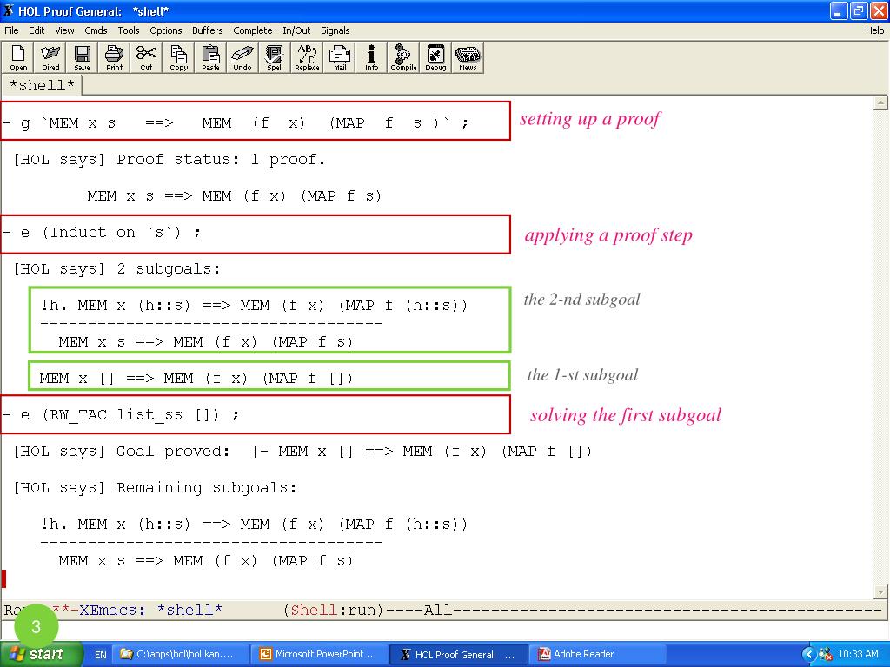Image resolution: width=890 pixels, height=667 pixels.
Task: Open the Signals menu
Action: point(335,30)
